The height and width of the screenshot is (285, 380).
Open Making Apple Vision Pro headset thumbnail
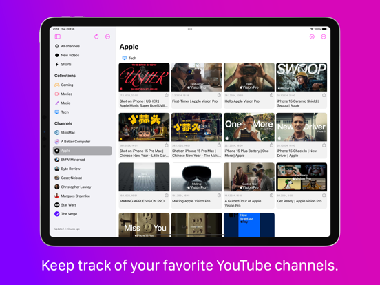click(x=197, y=177)
